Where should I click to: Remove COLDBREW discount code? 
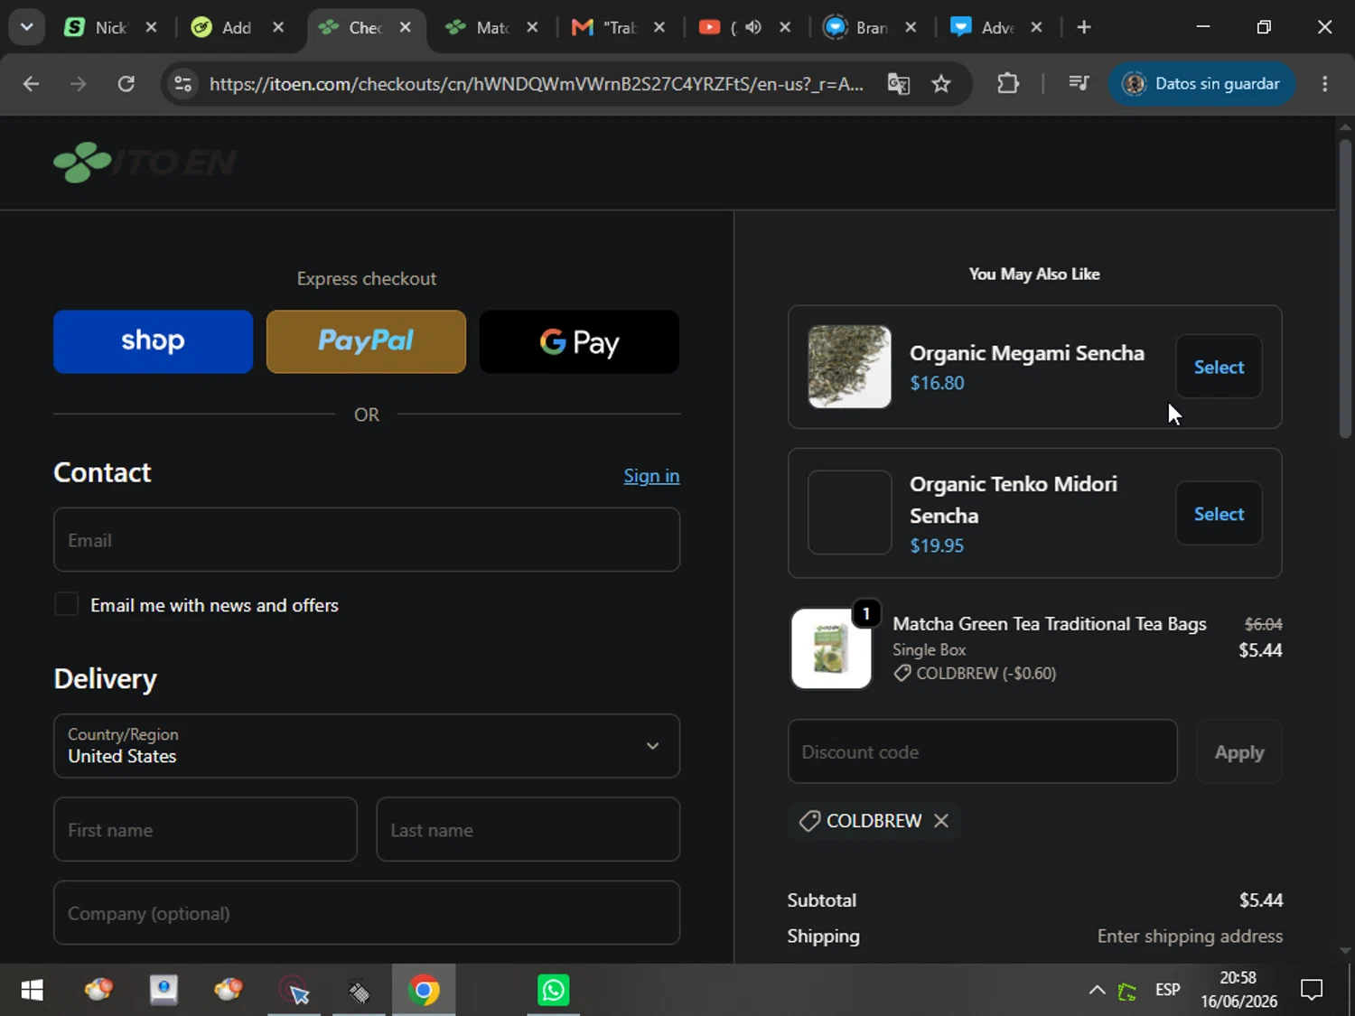(941, 820)
